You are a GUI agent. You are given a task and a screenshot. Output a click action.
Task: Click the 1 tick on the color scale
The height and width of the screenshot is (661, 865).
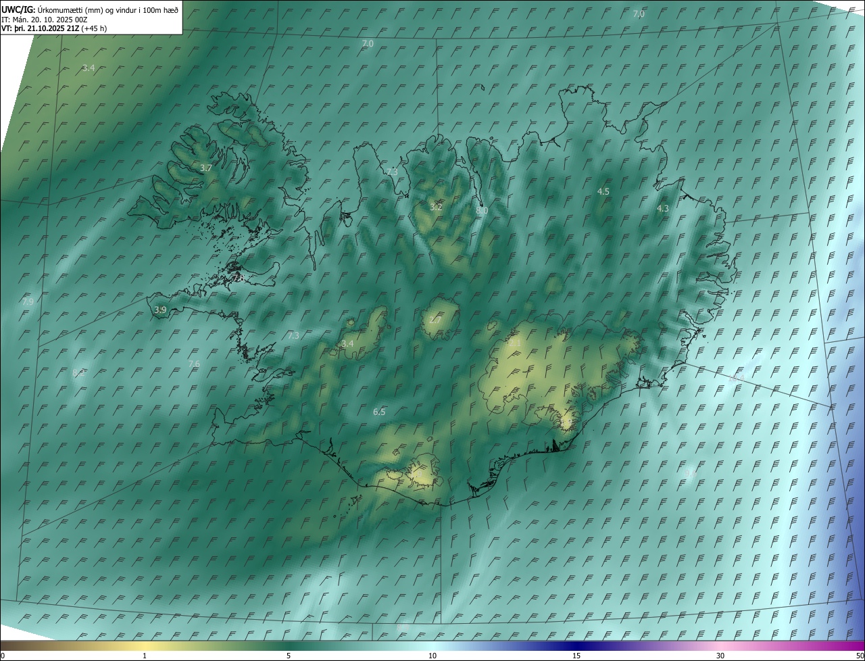[x=145, y=656]
